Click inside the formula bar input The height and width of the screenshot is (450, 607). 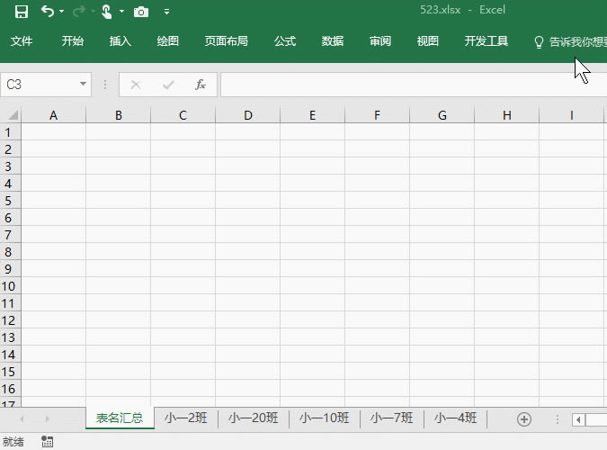[x=414, y=85]
